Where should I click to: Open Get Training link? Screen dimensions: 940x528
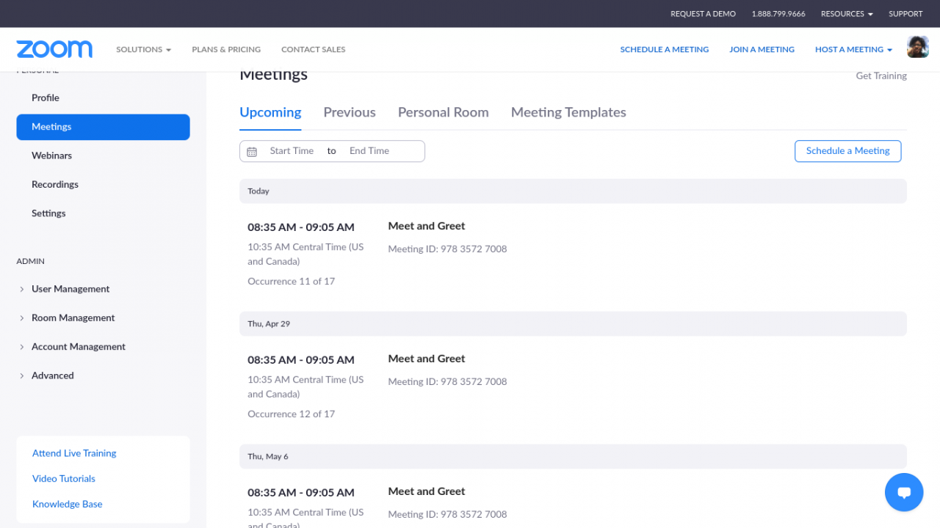(x=881, y=76)
